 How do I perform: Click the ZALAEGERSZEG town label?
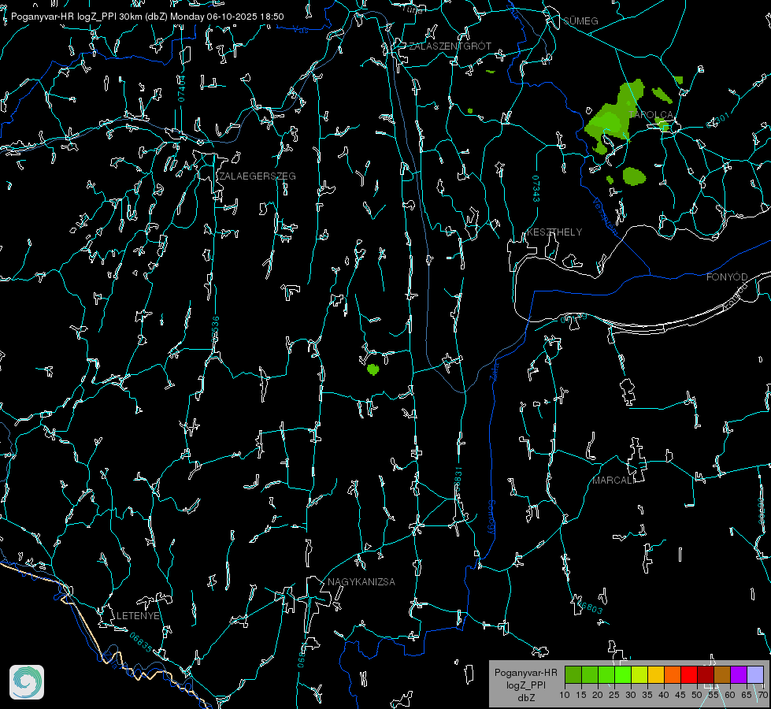coord(258,176)
